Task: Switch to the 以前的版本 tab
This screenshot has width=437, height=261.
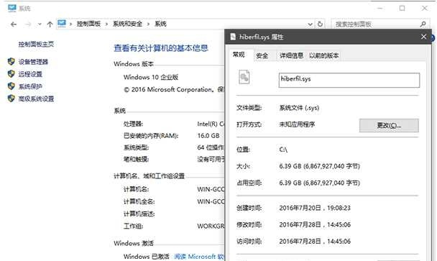Action: click(324, 55)
